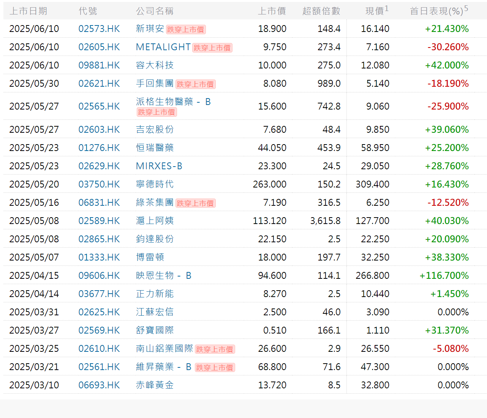Open stock code 01276.HK link
The height and width of the screenshot is (418, 487).
coord(99,148)
